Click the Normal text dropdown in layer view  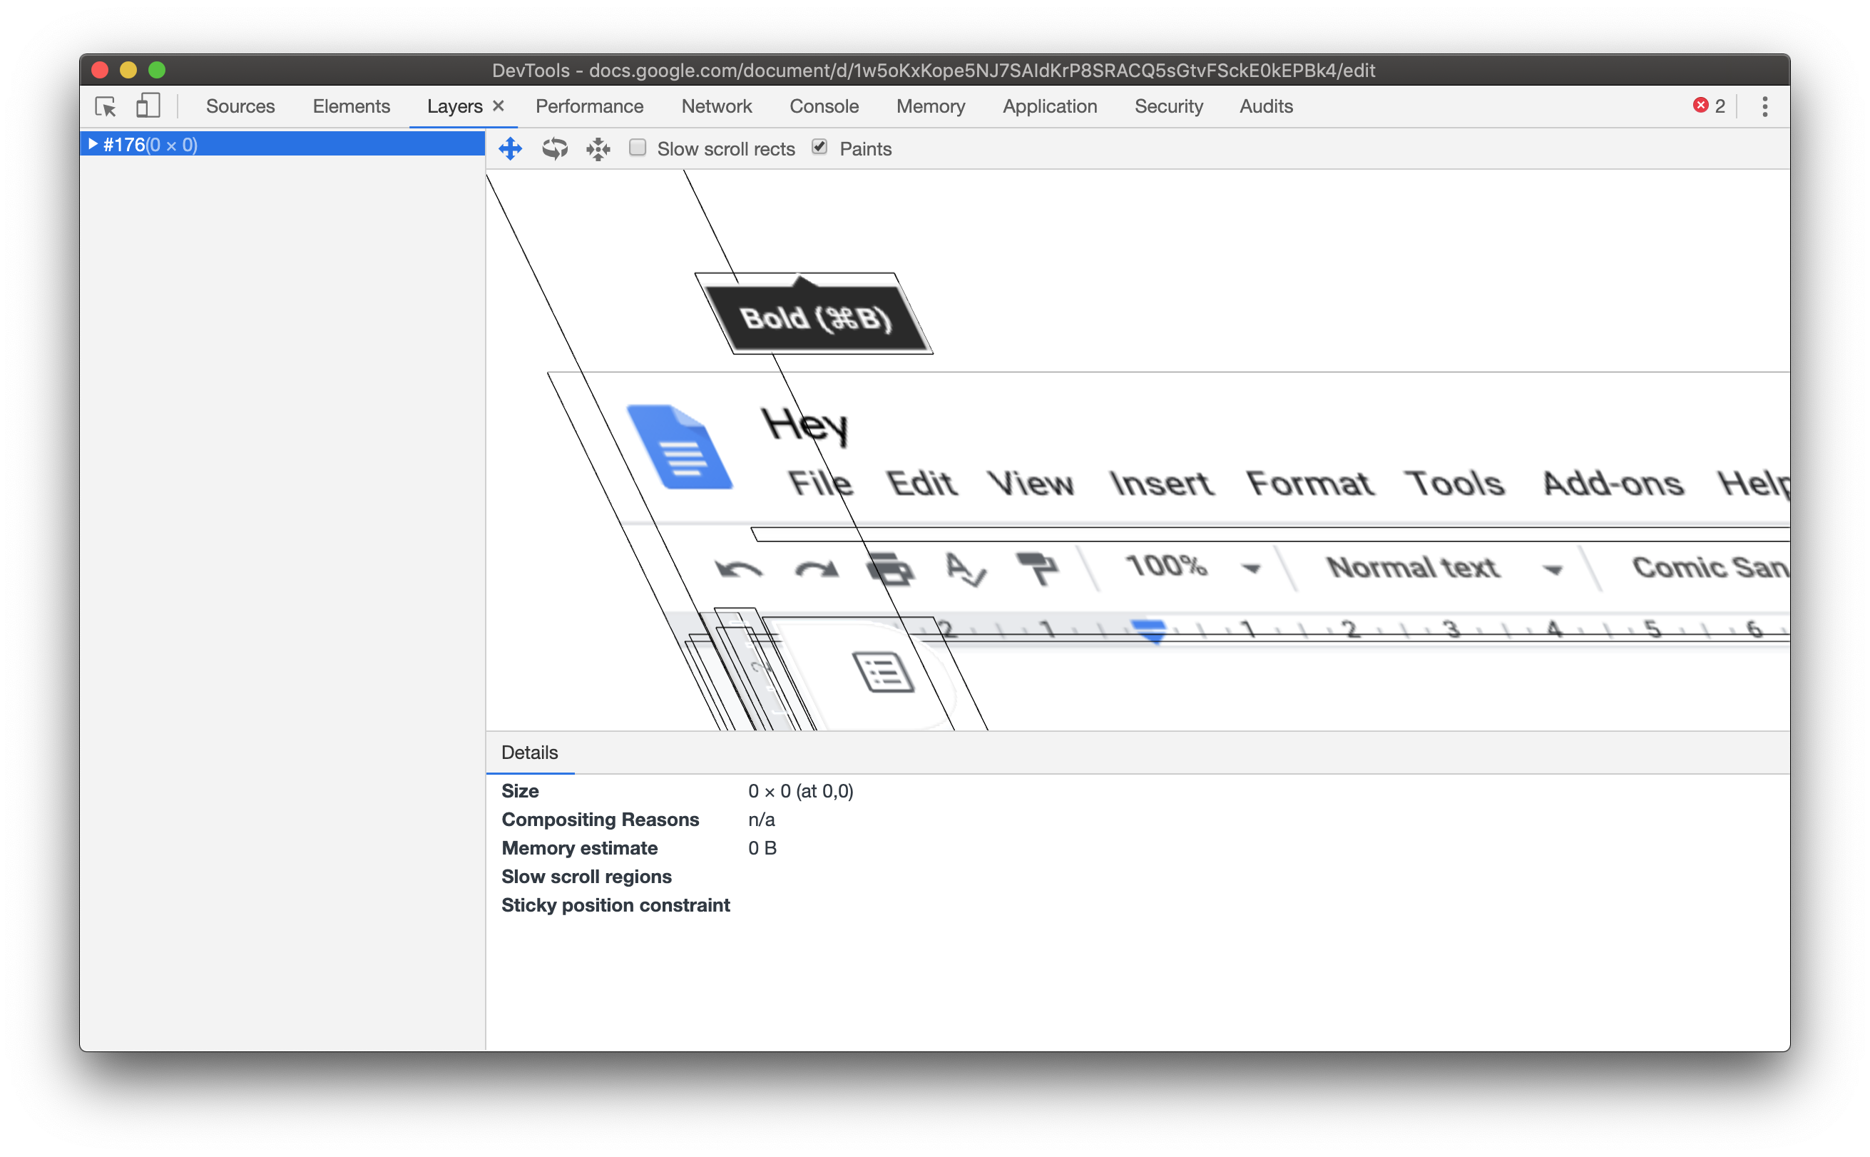tap(1445, 568)
